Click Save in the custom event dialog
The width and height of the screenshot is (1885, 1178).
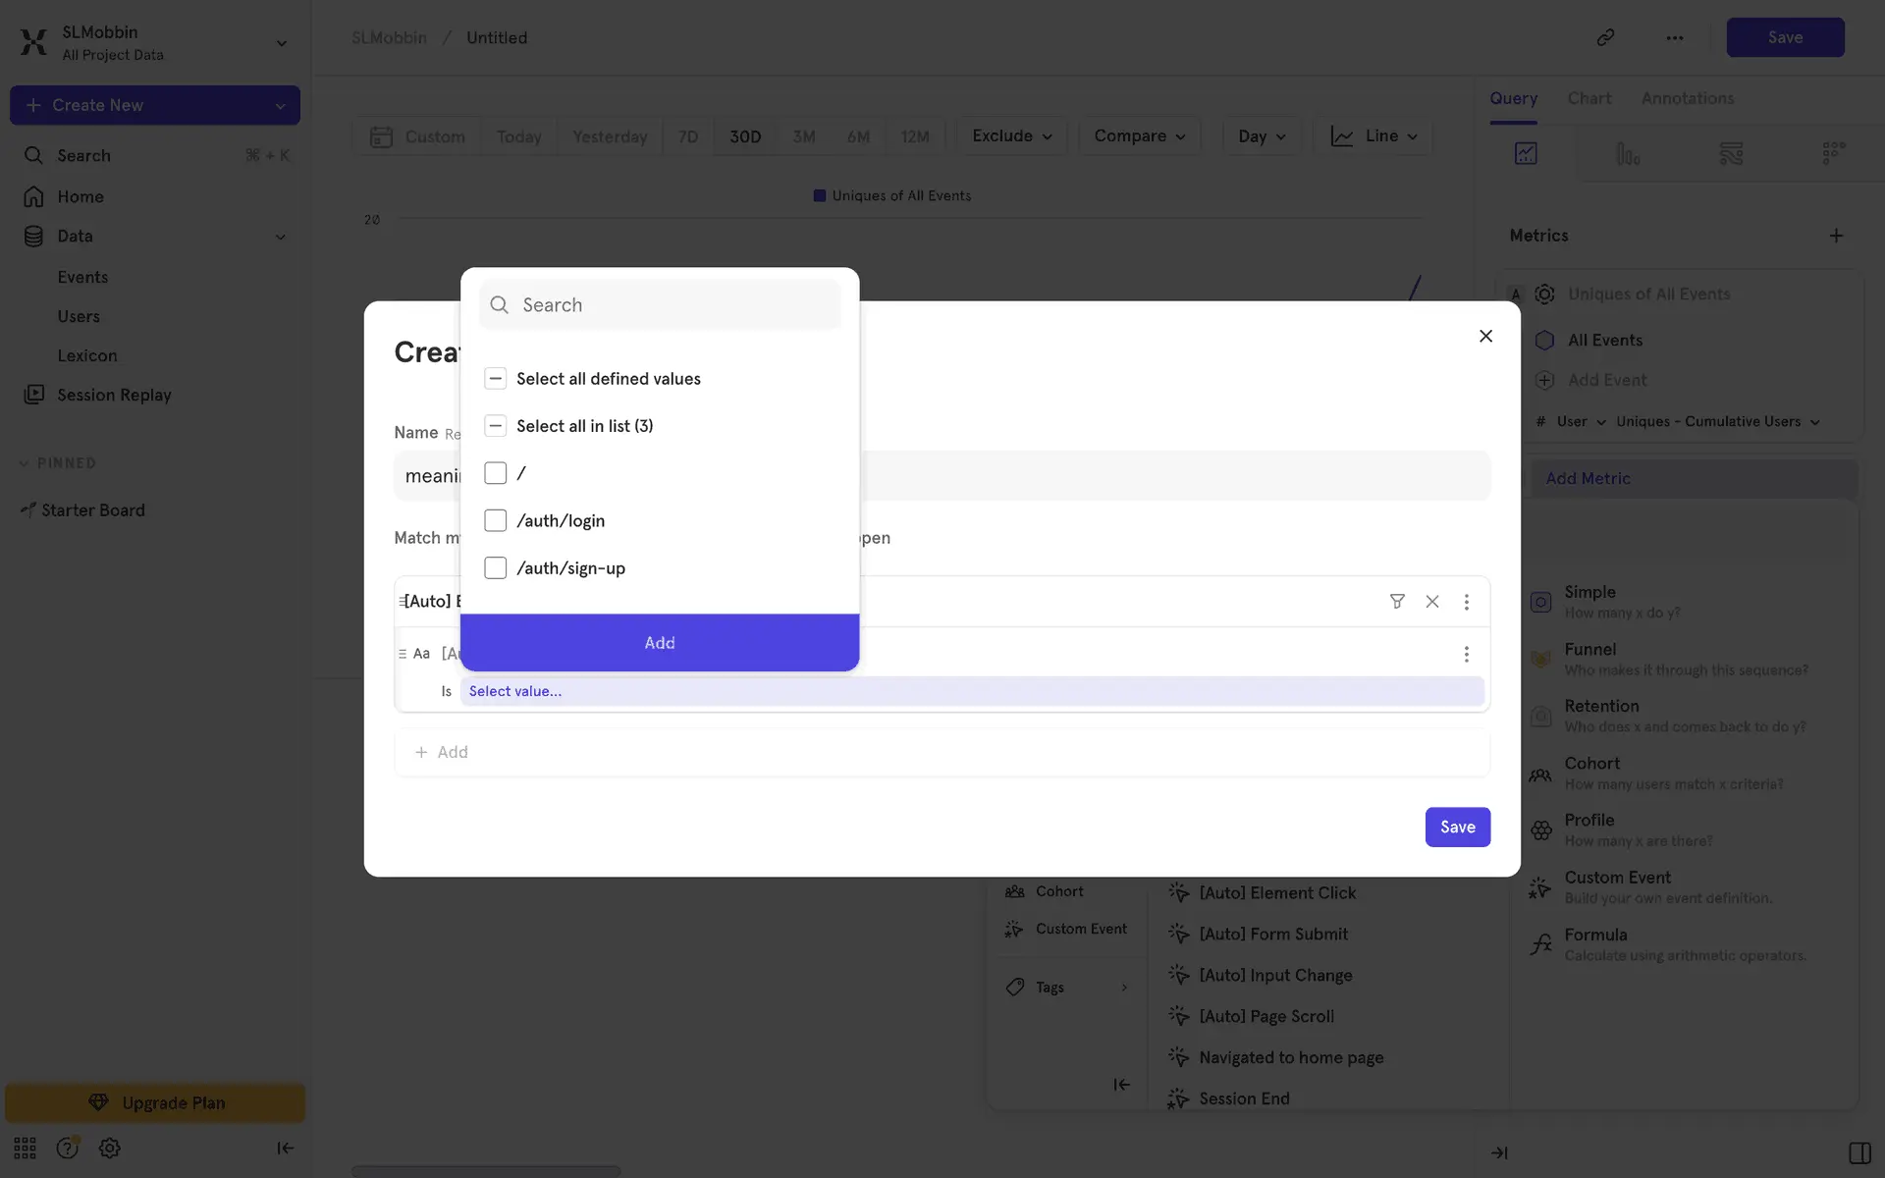click(1457, 827)
